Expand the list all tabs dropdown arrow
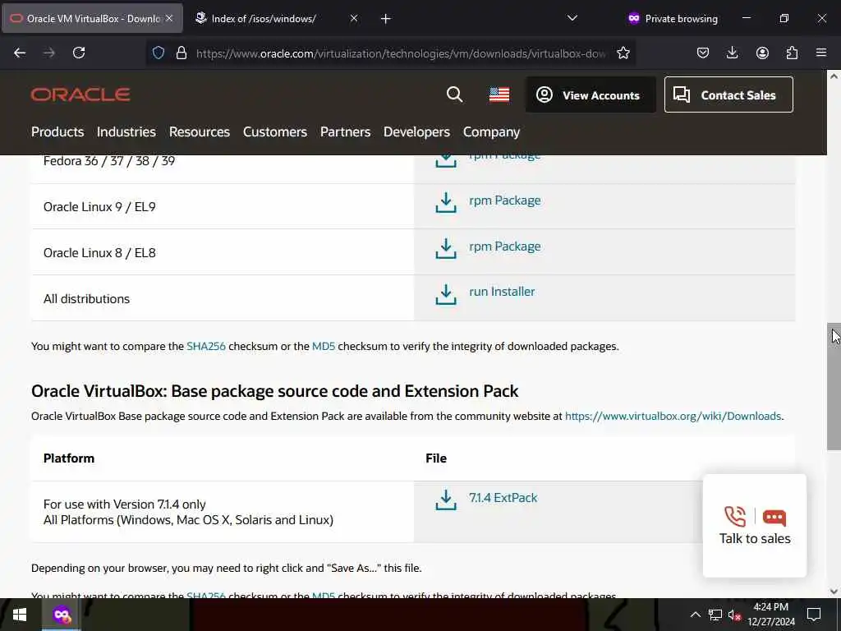The width and height of the screenshot is (841, 631). click(572, 18)
